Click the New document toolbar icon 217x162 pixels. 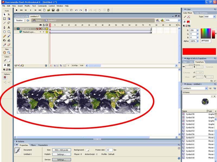[44, 10]
